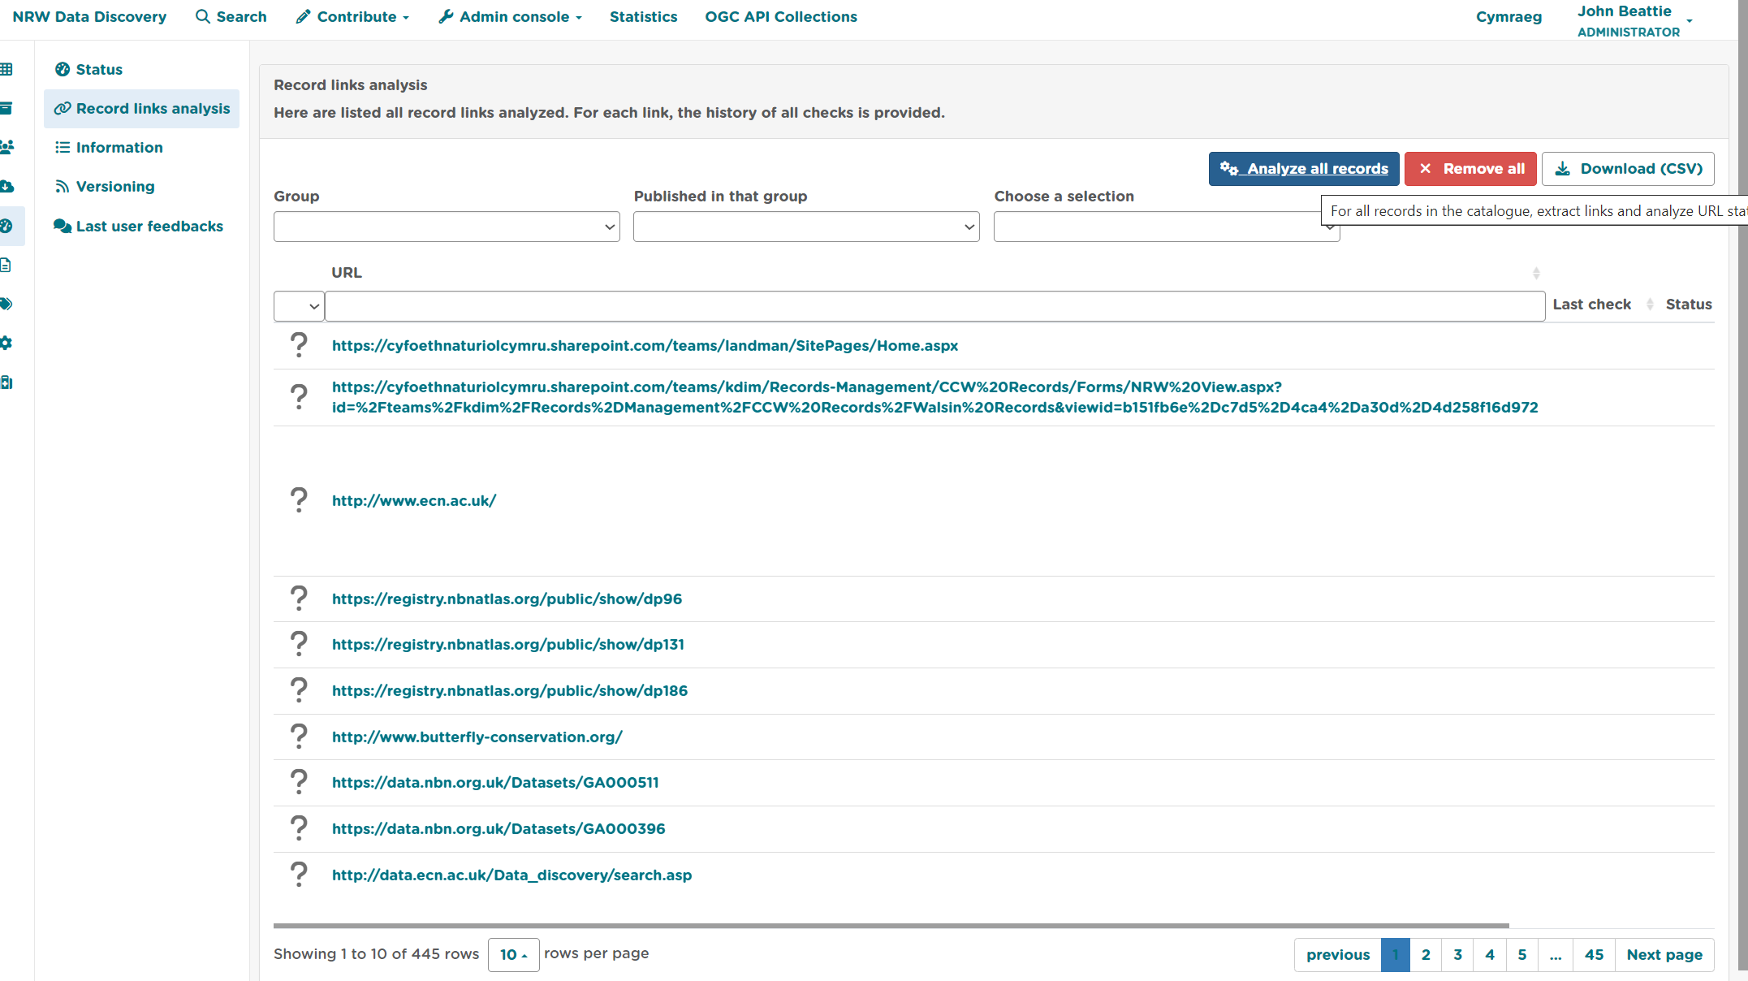Screen dimensions: 1748x981
Task: Change the rows per page dropdown
Action: [513, 954]
